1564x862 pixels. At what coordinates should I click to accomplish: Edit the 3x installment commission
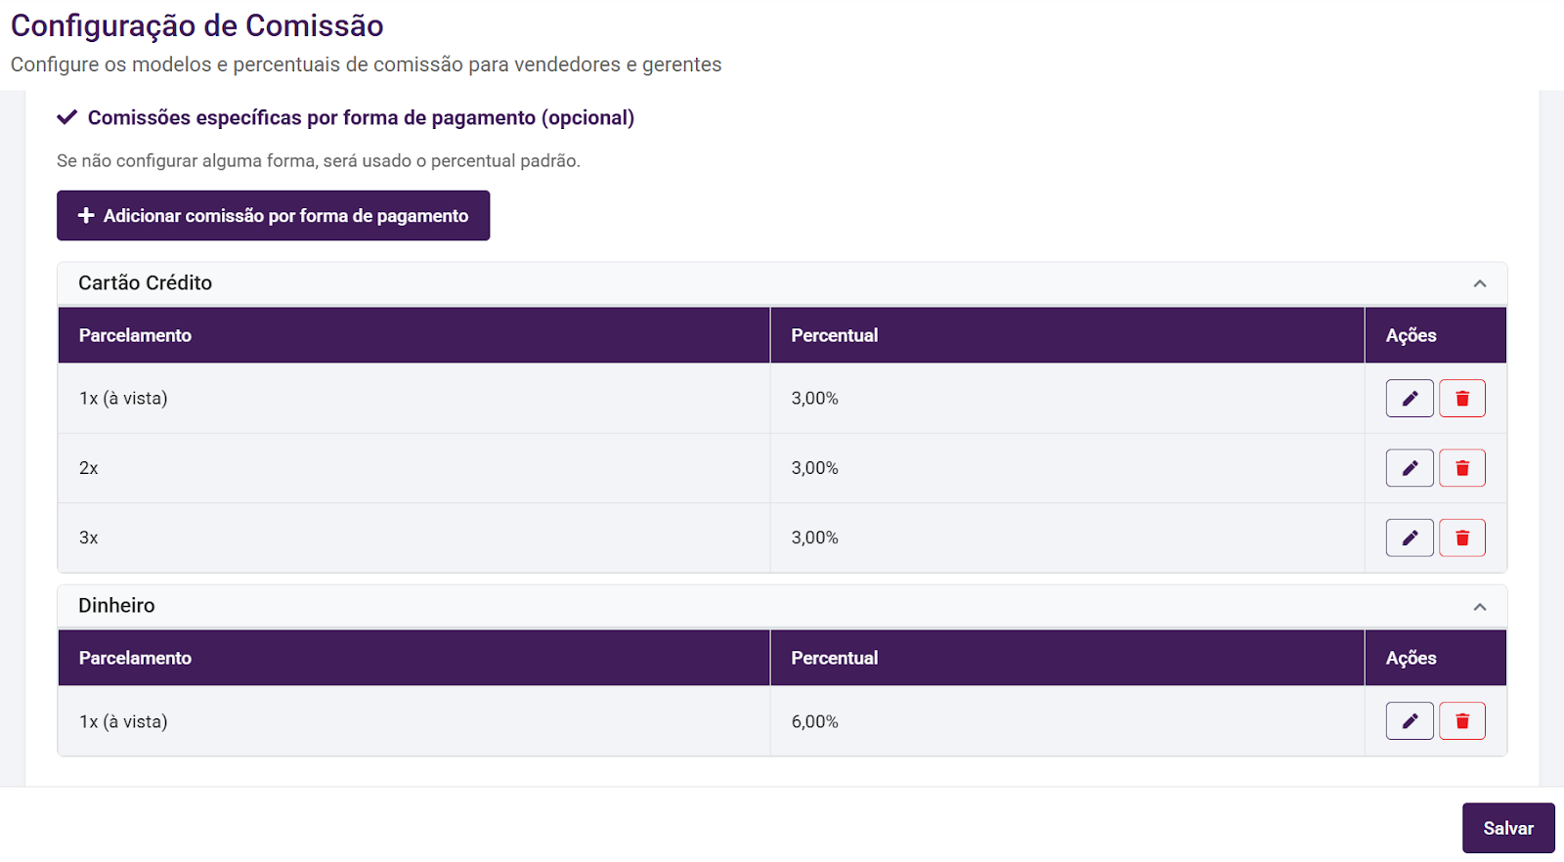coord(1409,538)
